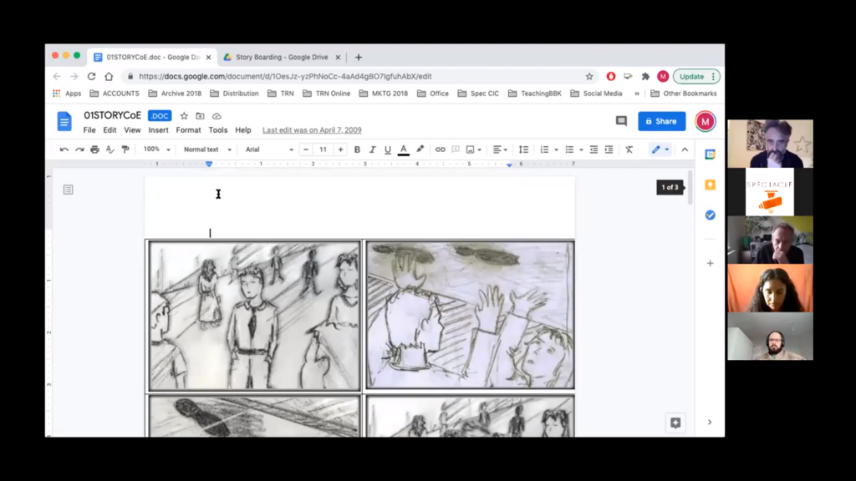Open the View menu
The image size is (856, 481).
coord(132,130)
